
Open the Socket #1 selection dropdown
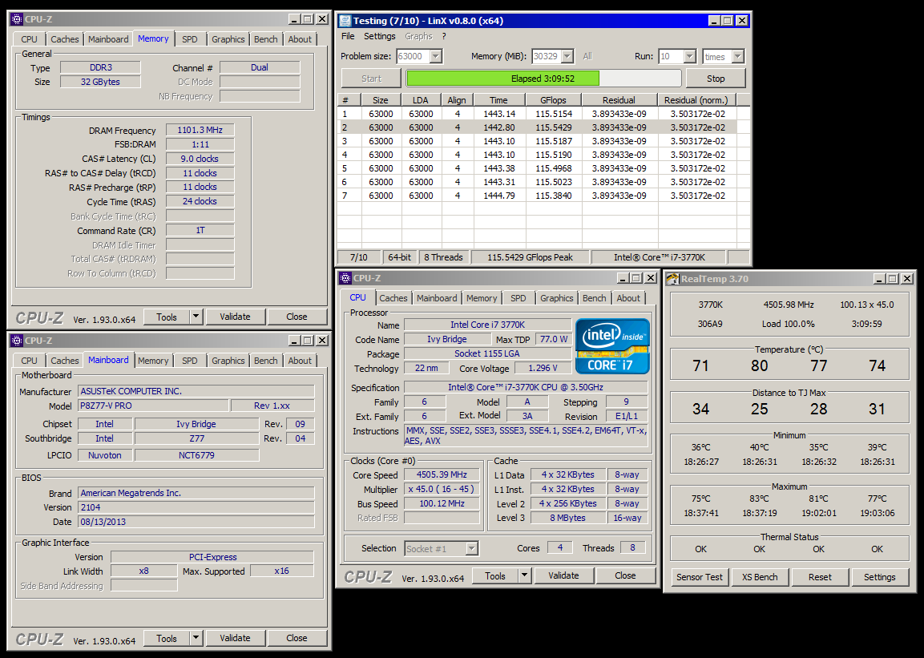(x=471, y=549)
